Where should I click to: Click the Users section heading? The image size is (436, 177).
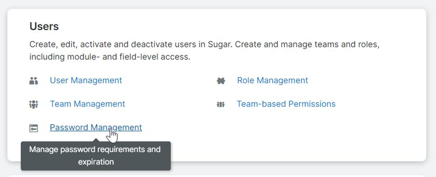point(44,26)
